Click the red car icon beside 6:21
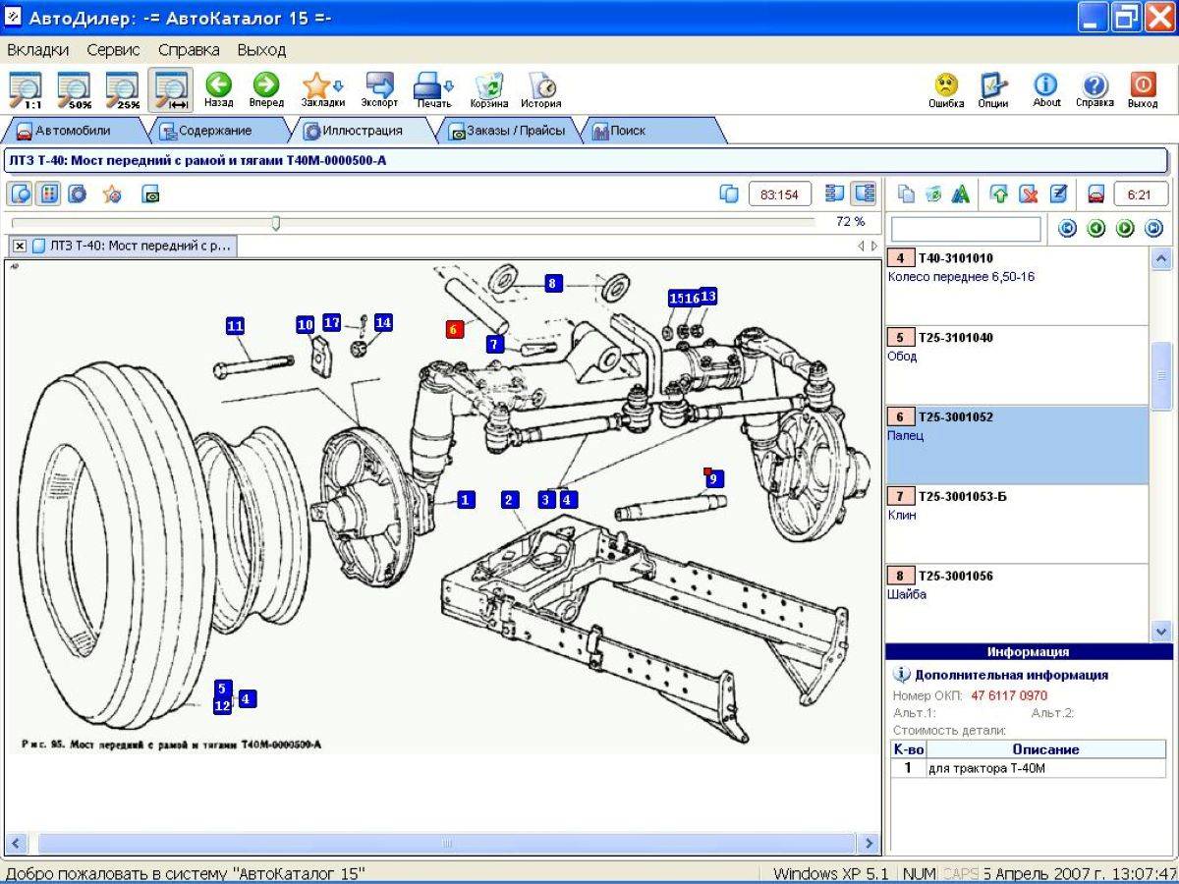 (1095, 193)
